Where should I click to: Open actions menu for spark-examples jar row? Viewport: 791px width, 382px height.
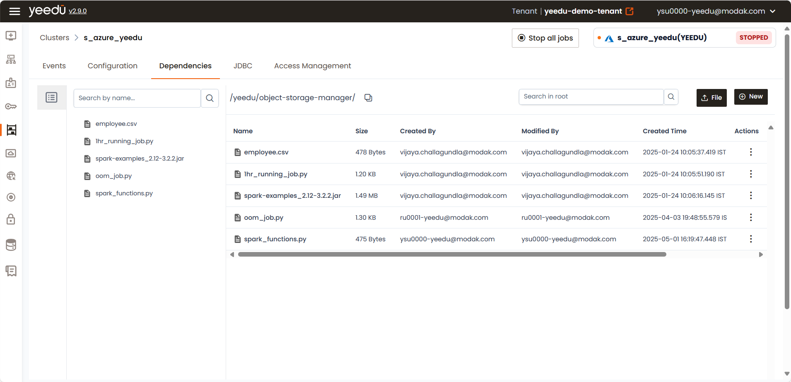751,195
